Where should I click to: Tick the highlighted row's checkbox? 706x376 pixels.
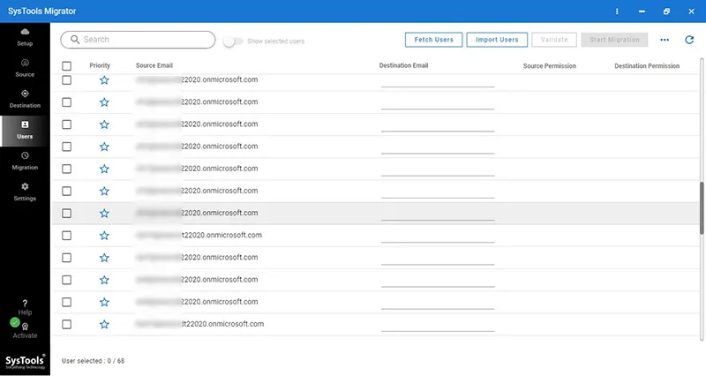[67, 213]
